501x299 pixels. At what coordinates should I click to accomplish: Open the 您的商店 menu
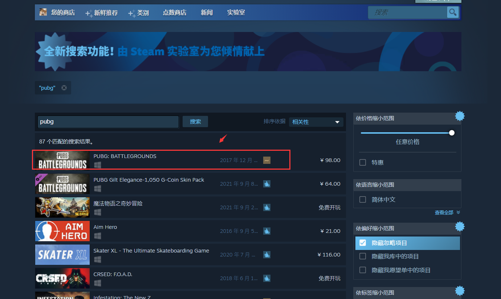click(x=63, y=13)
